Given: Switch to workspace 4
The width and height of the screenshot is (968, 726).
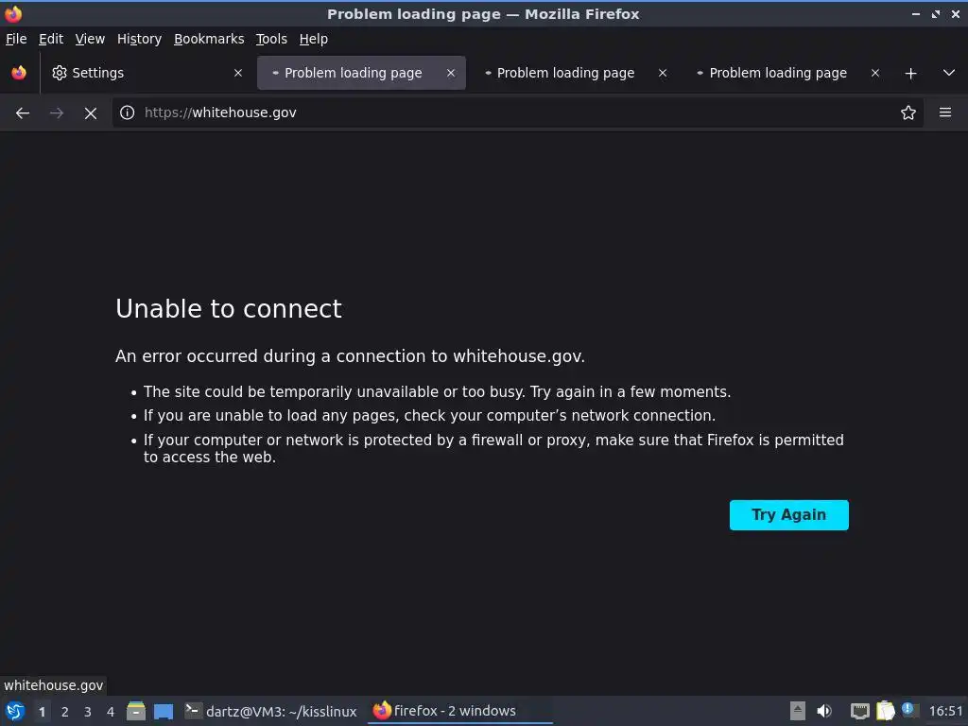Looking at the screenshot, I should pyautogui.click(x=111, y=712).
